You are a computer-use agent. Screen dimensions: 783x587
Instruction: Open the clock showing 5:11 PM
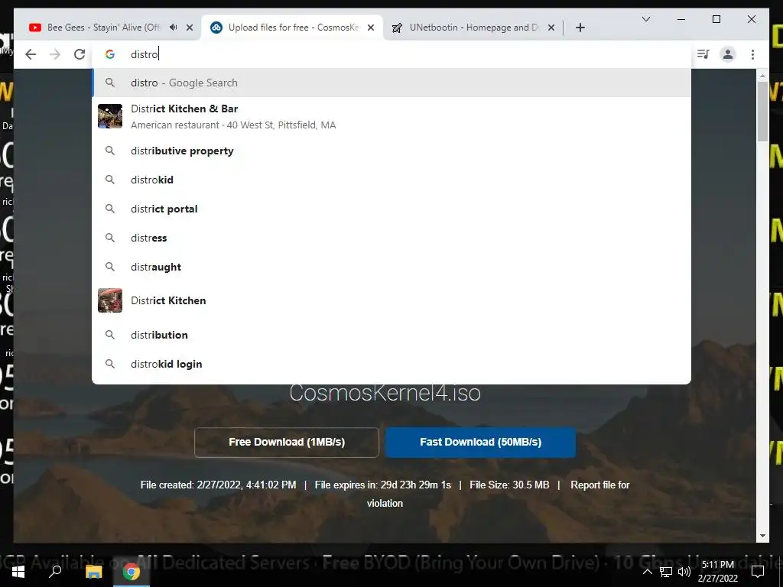717,572
